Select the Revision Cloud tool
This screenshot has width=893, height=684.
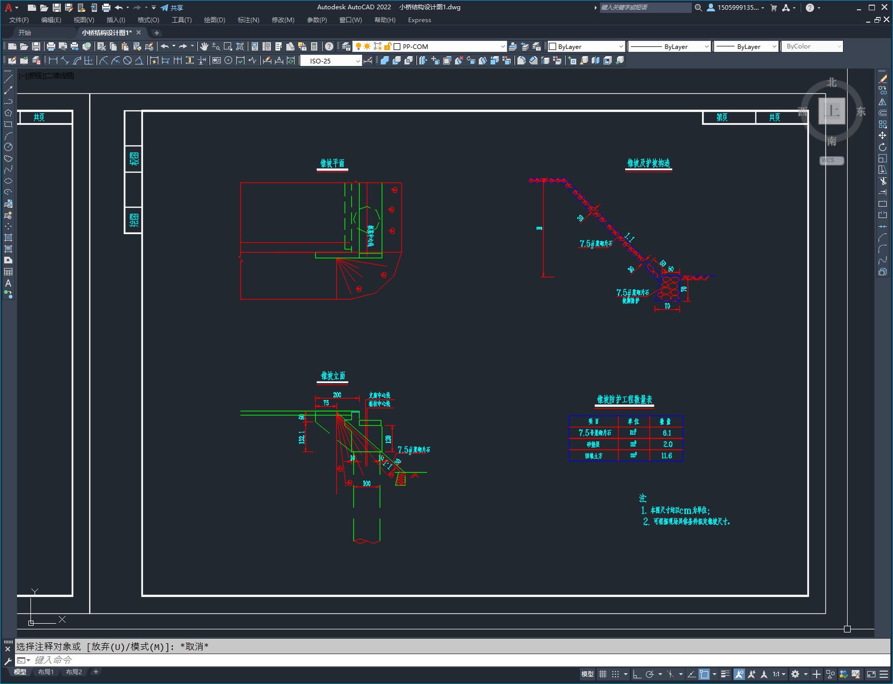tap(8, 158)
